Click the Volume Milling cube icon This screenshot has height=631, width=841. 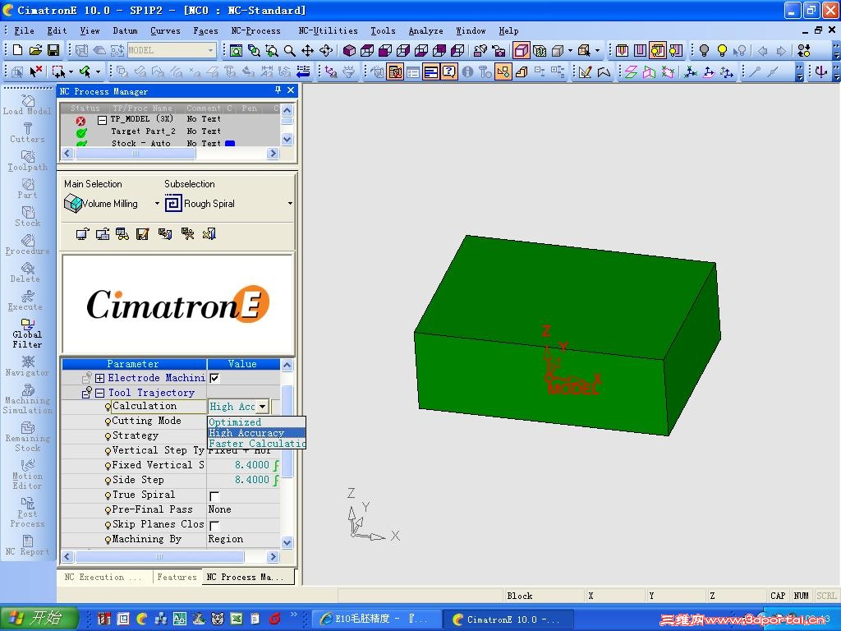click(x=73, y=204)
